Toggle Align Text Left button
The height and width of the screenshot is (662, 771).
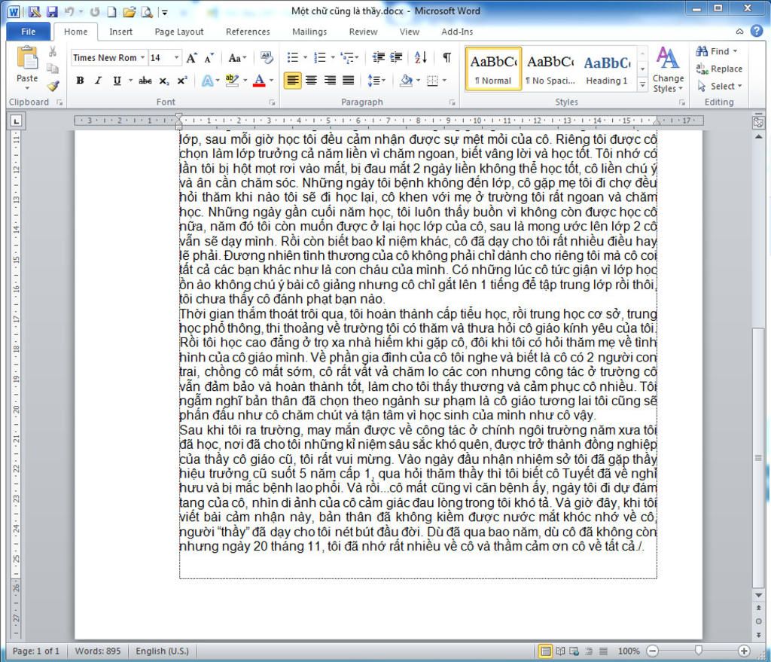[293, 80]
